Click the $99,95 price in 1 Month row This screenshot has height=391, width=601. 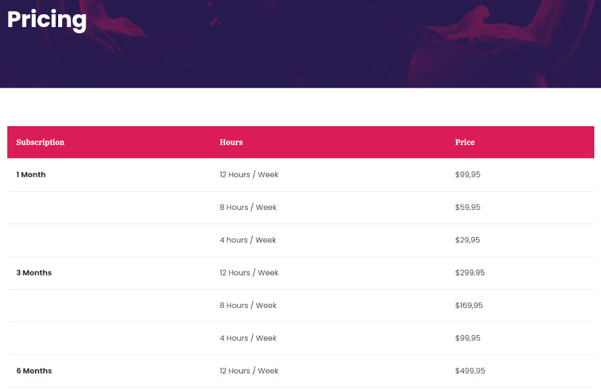pyautogui.click(x=467, y=174)
